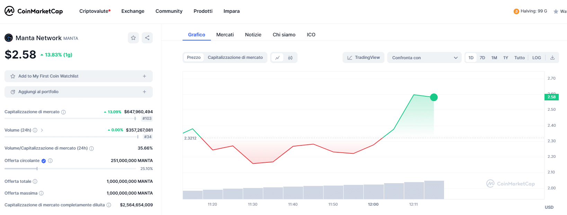Click info icon next to Capitalizzazione di mercato
The image size is (567, 215).
pos(63,112)
